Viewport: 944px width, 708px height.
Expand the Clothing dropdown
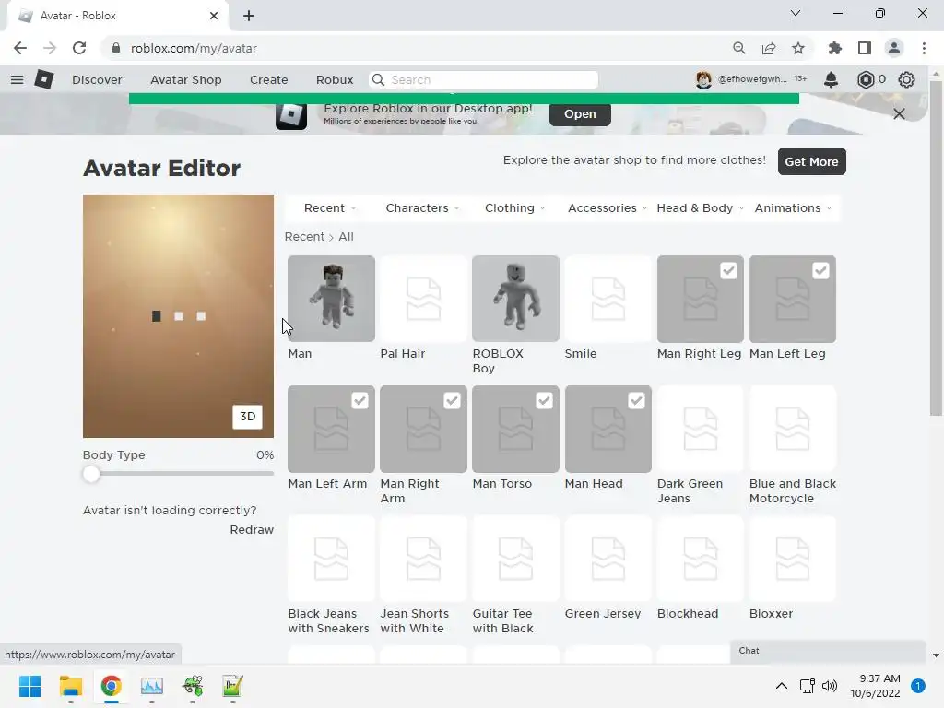(515, 207)
